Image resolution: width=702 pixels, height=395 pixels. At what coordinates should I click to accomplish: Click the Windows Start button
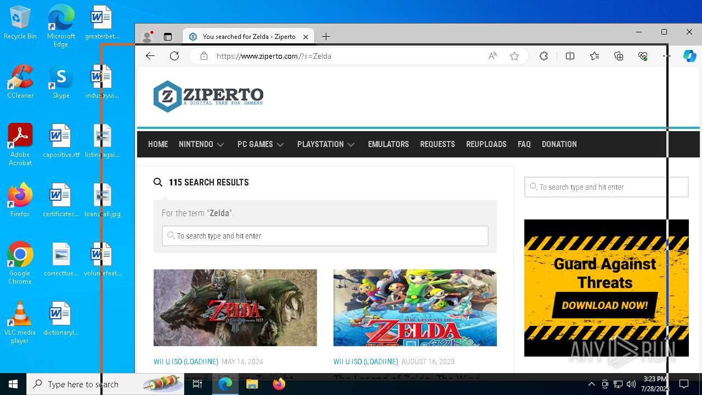point(13,384)
